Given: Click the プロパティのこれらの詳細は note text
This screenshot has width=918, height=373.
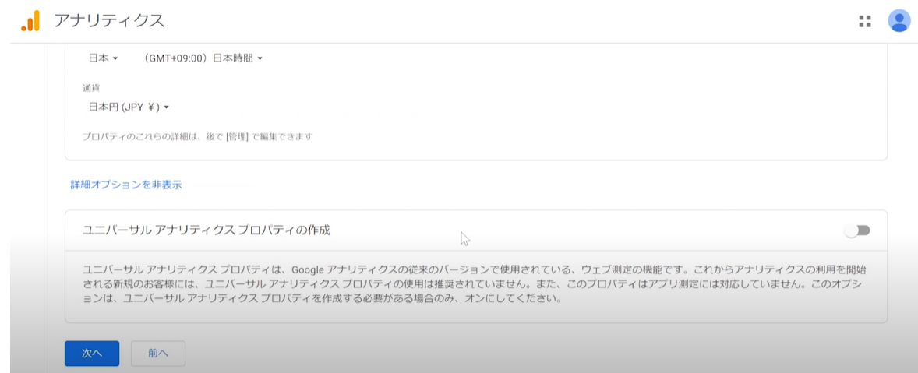Looking at the screenshot, I should (x=197, y=137).
